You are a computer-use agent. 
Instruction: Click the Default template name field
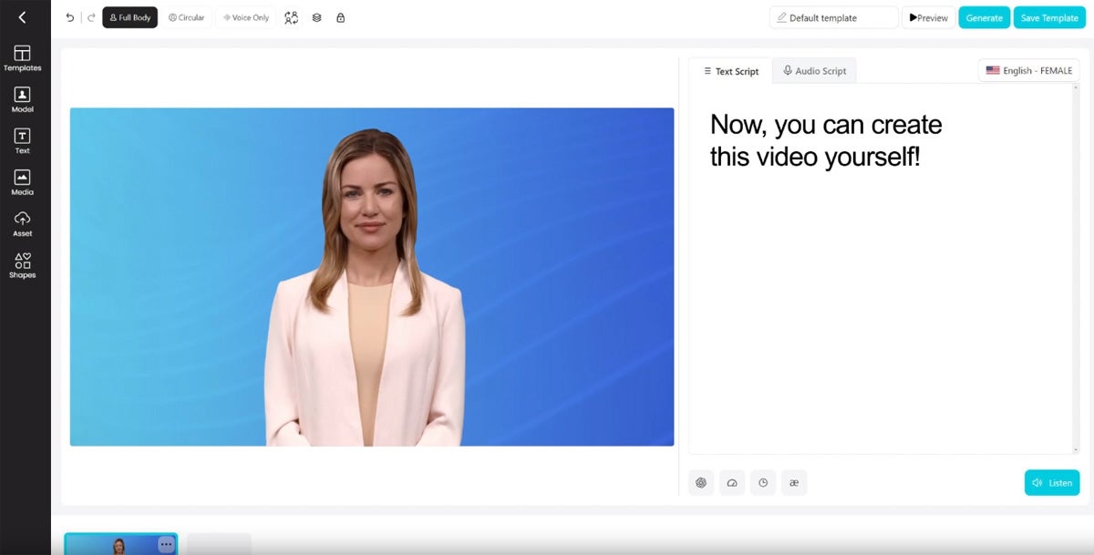point(833,17)
